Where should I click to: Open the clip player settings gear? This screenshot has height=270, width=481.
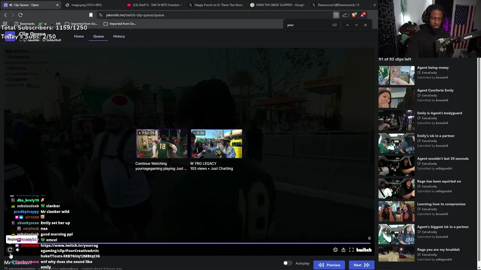coord(335,250)
